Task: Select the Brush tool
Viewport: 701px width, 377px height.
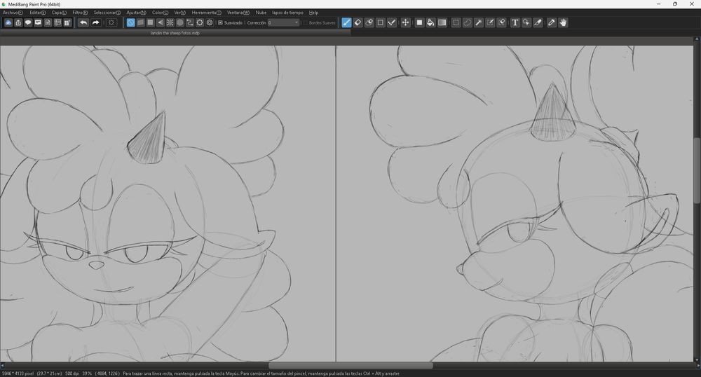Action: (x=346, y=22)
